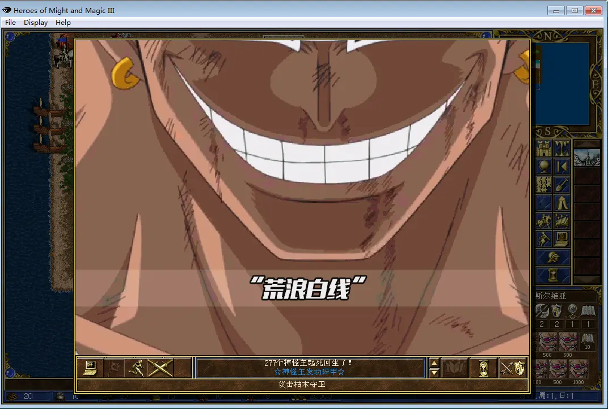This screenshot has height=409, width=608.
Task: Click the surrender flag button
Action: tap(114, 368)
